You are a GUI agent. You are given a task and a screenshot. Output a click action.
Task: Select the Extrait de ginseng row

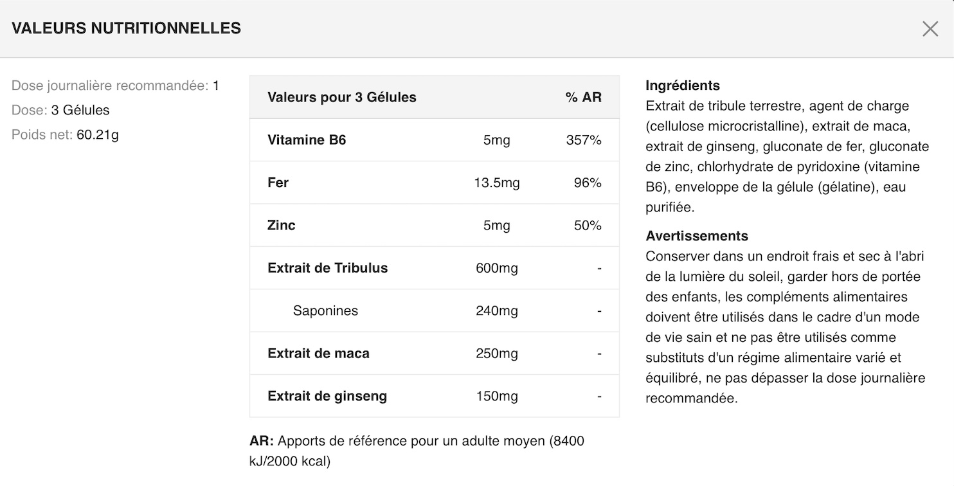pyautogui.click(x=435, y=396)
